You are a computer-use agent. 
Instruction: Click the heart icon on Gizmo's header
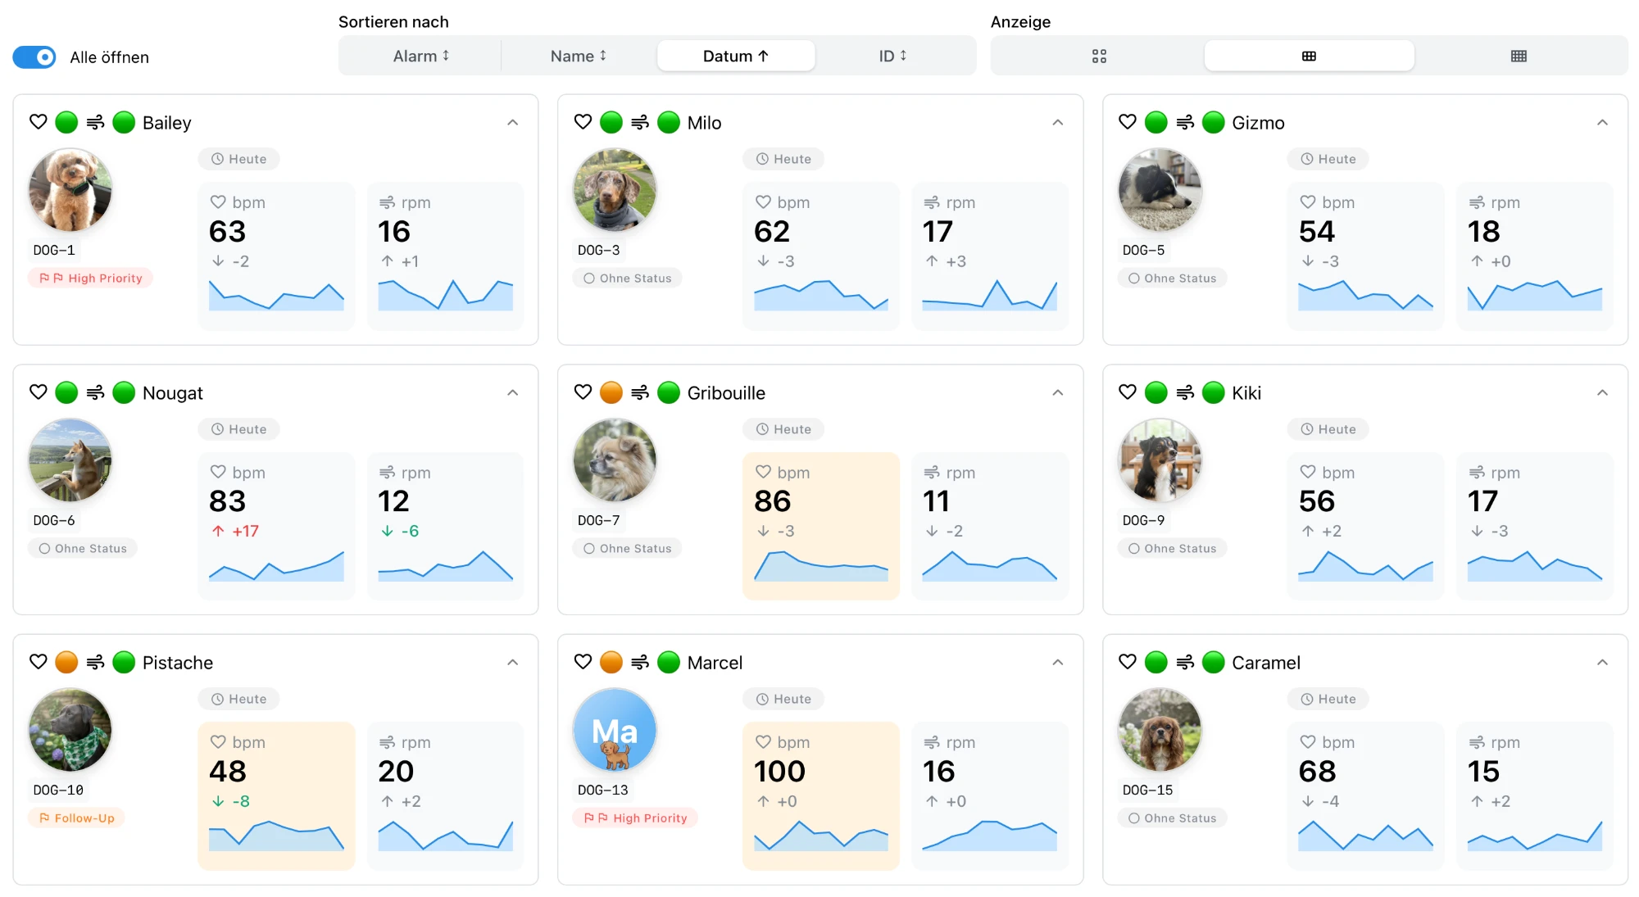tap(1128, 122)
